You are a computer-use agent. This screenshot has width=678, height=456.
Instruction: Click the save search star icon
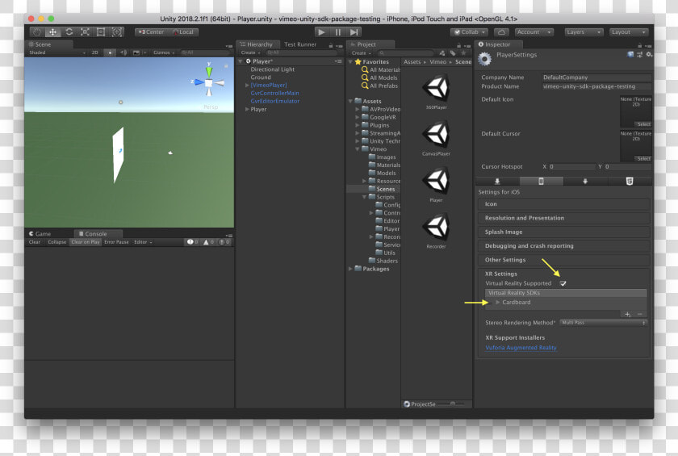pyautogui.click(x=463, y=52)
